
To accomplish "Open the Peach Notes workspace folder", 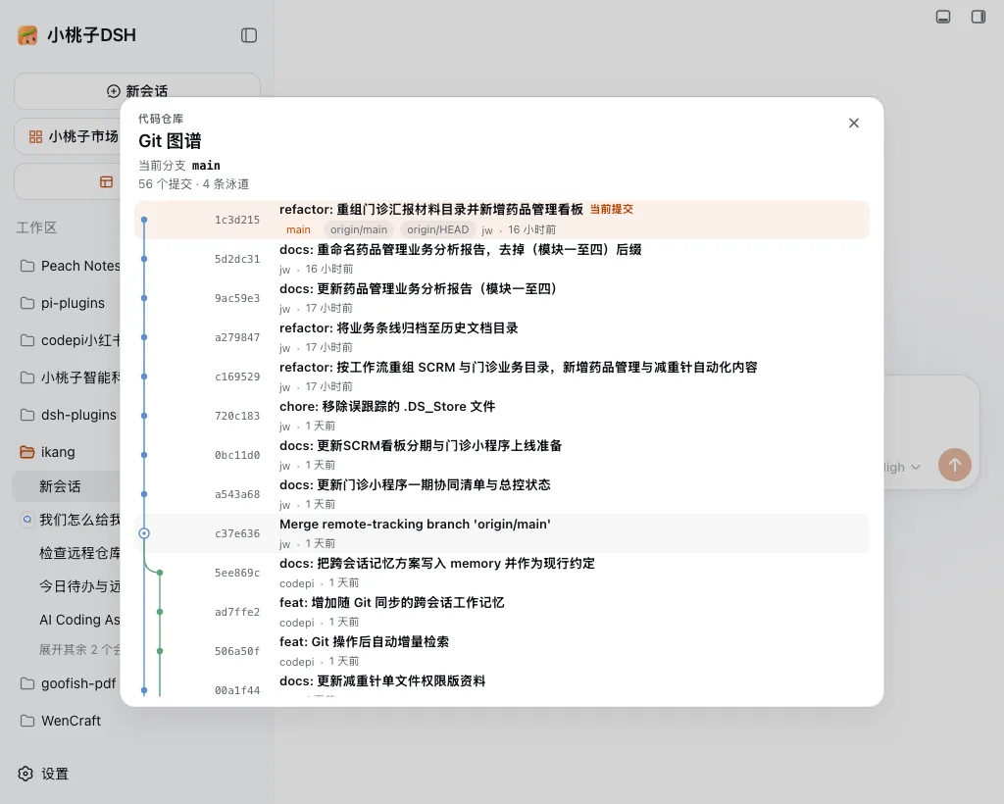I will click(70, 266).
